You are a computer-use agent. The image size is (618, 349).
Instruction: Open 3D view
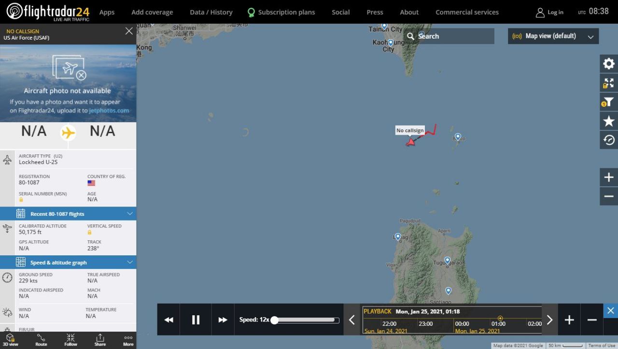(11, 340)
